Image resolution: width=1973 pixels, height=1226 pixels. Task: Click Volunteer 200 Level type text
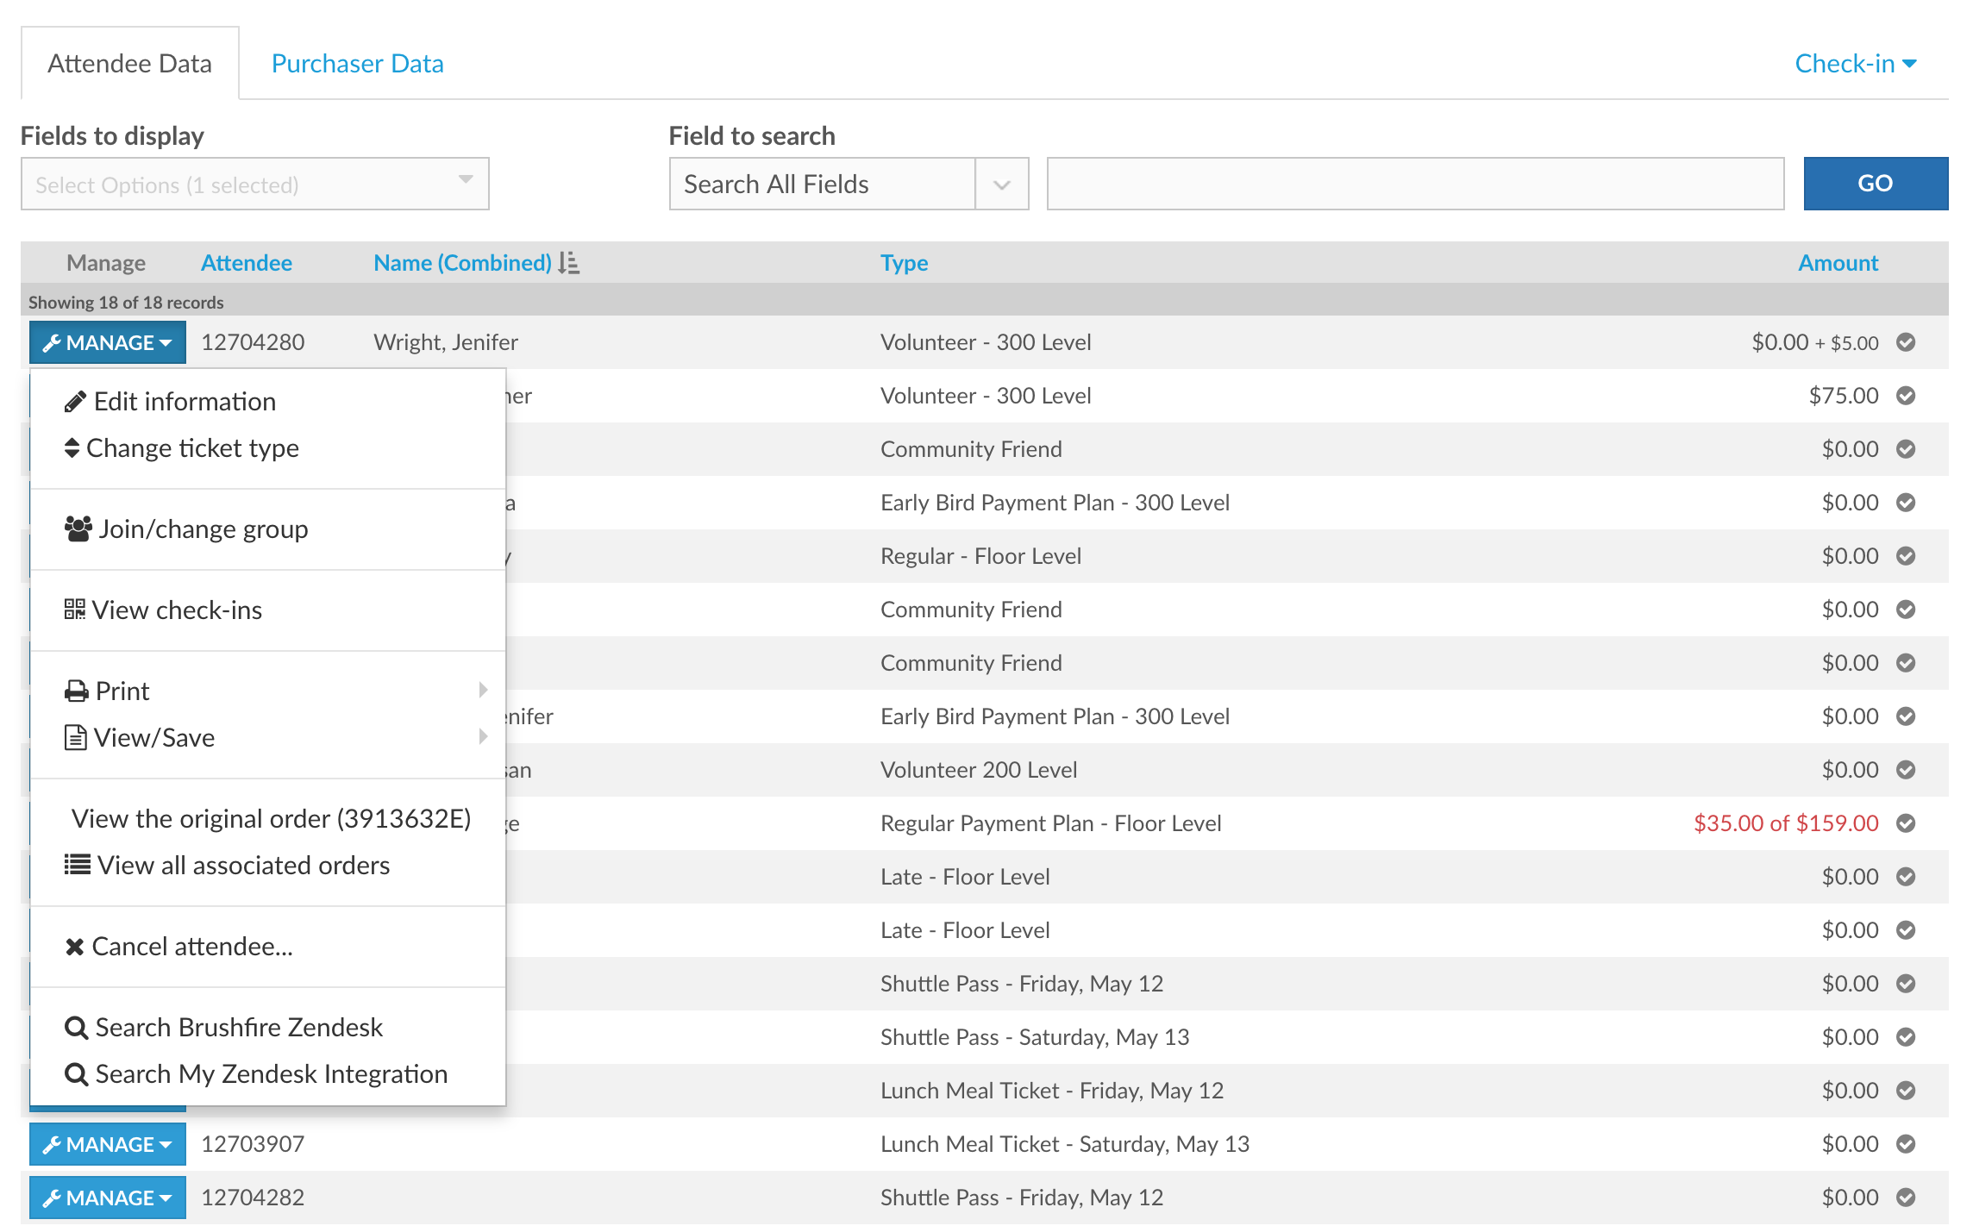[x=979, y=770]
